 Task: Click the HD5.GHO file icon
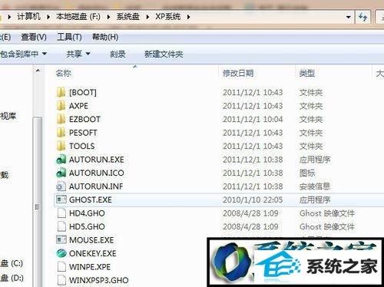61,226
